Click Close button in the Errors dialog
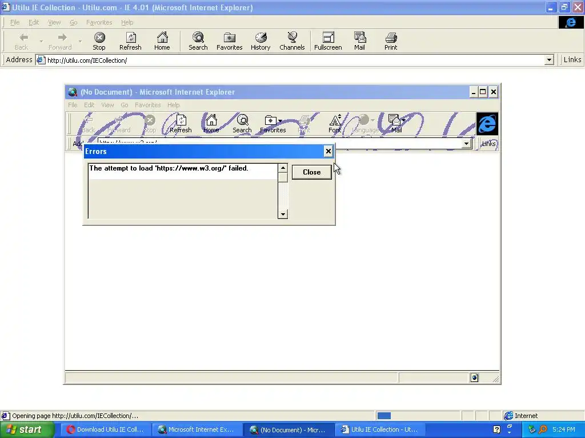585x438 pixels. tap(311, 172)
